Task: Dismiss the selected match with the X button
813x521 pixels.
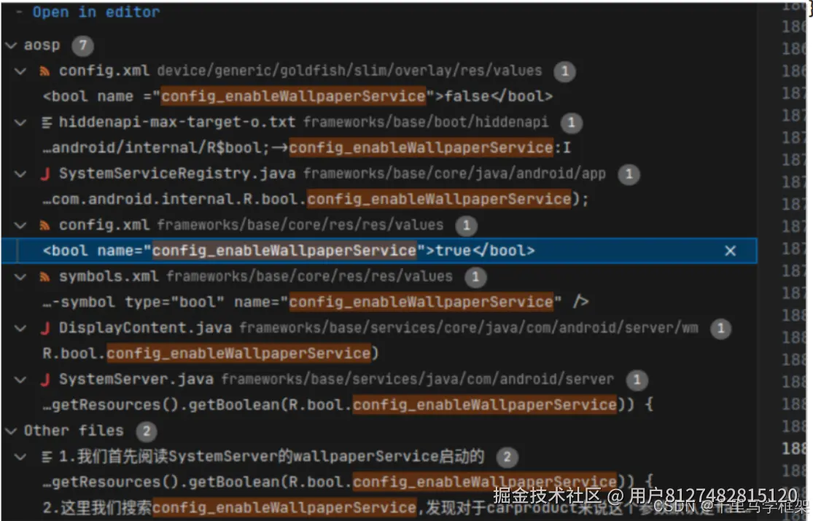Action: (730, 251)
